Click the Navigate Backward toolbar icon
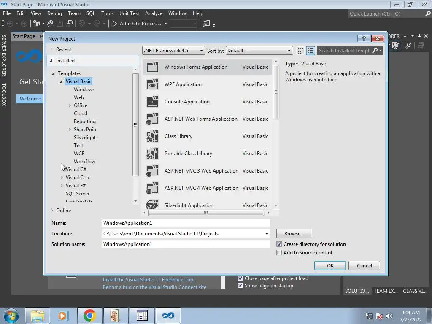This screenshot has height=324, width=432. point(10,24)
